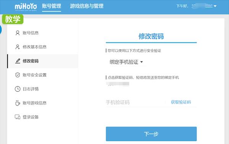This screenshot has height=144, width=229.
Task: Click the clock icon beside 日志详情
Action: click(x=18, y=89)
